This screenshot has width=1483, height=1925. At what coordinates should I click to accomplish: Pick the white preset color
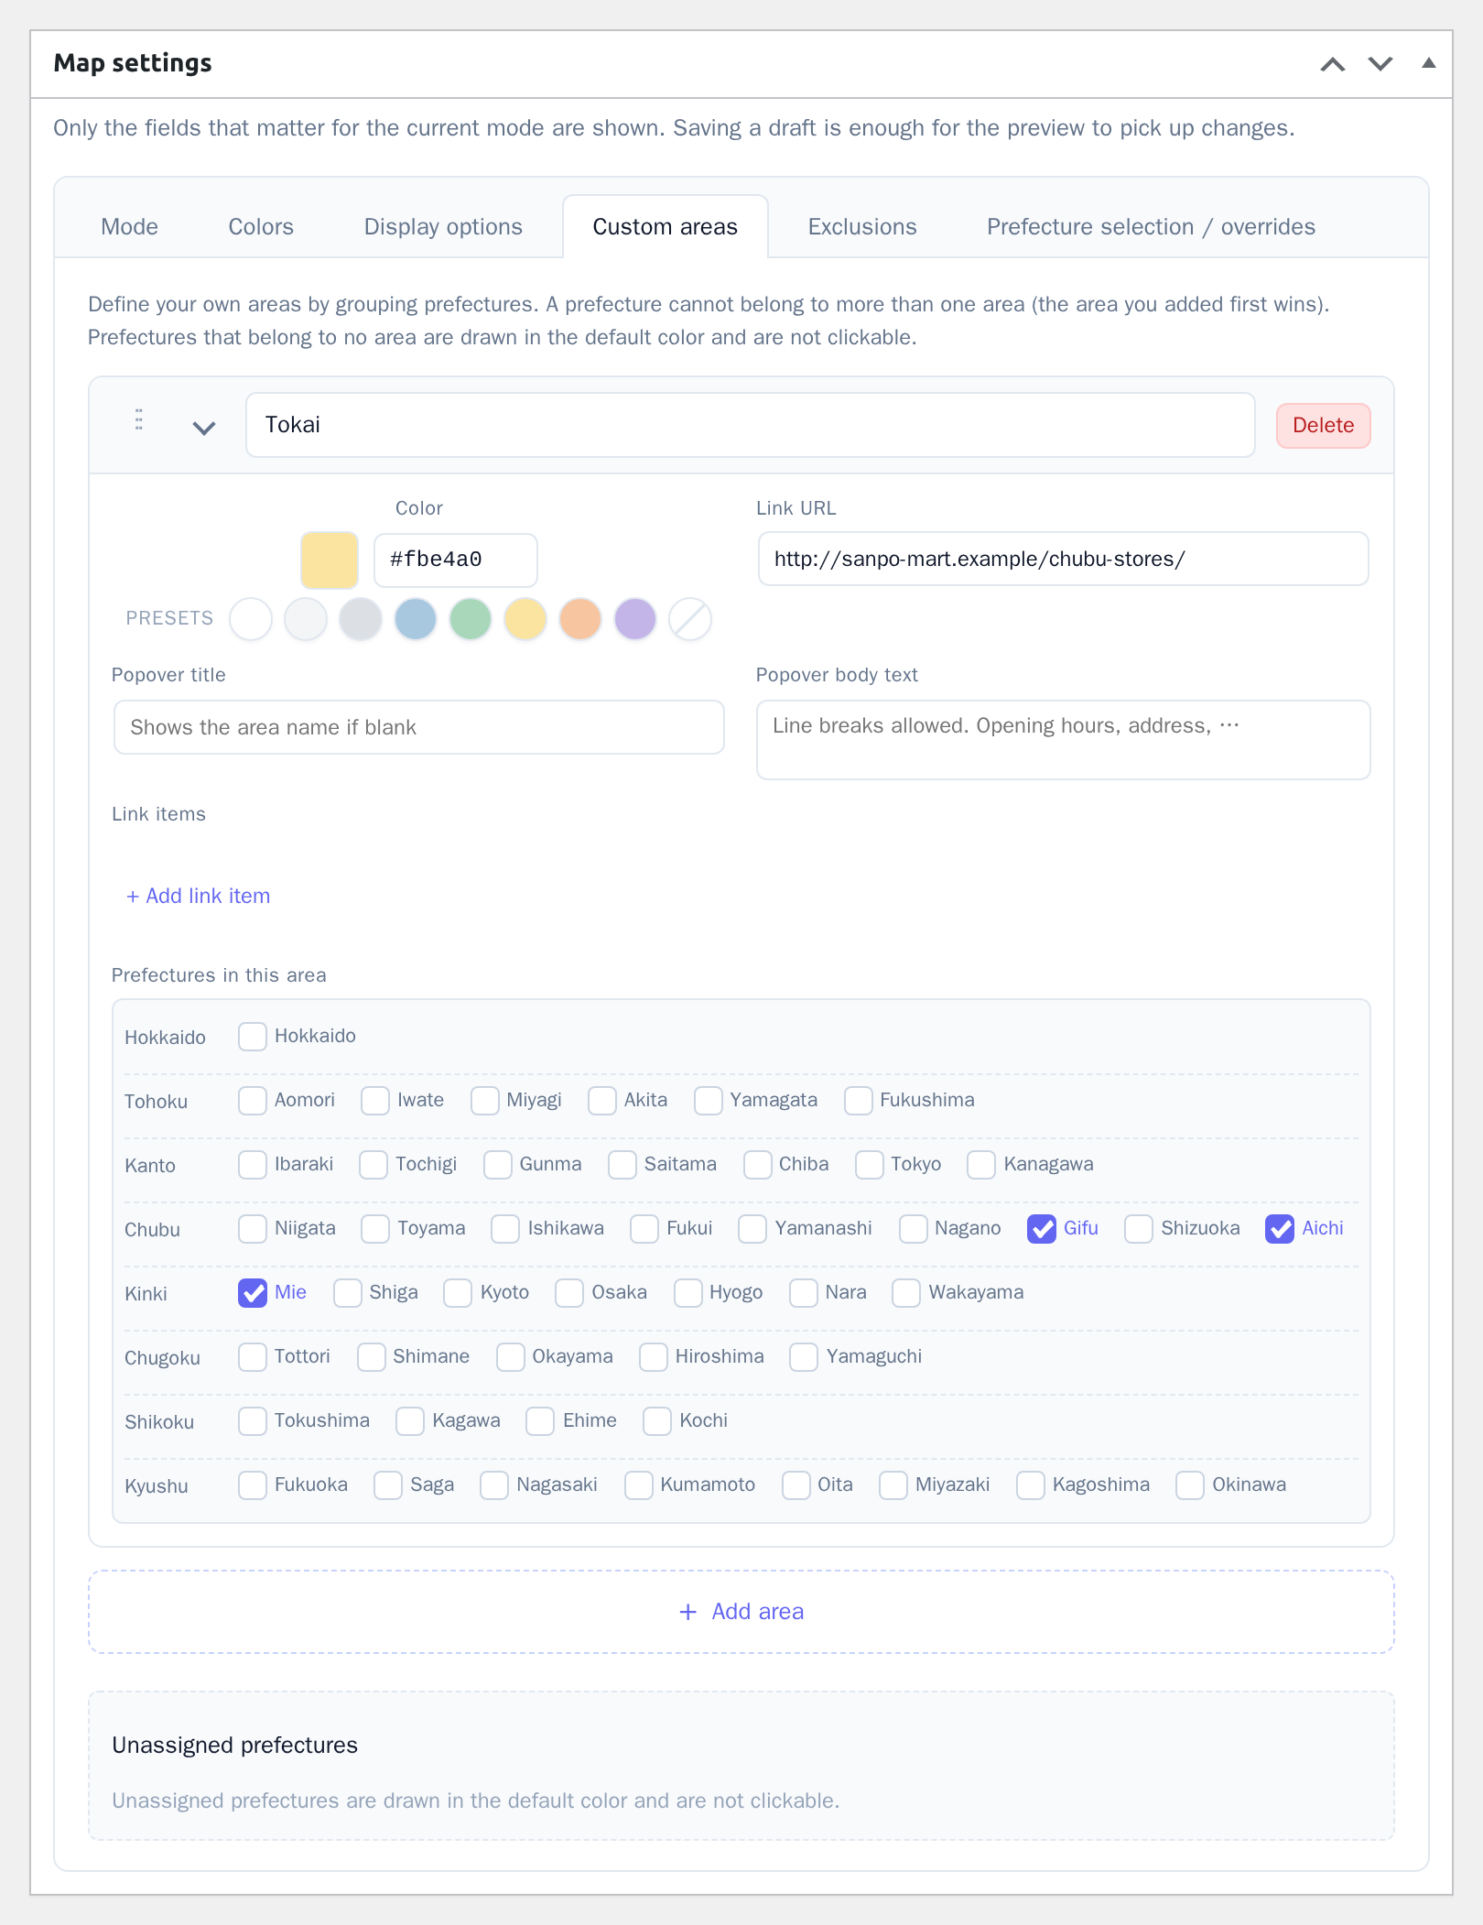click(x=251, y=619)
